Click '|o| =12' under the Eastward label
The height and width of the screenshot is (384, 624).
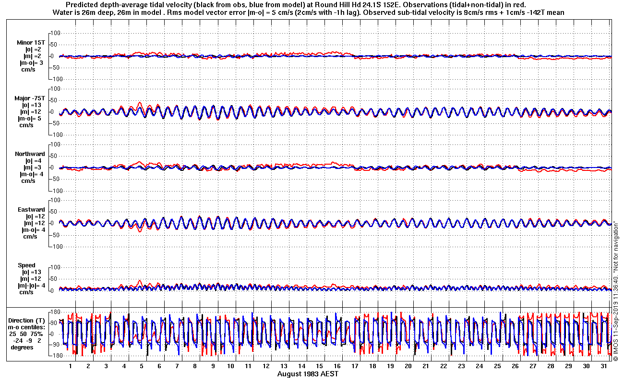(x=35, y=216)
